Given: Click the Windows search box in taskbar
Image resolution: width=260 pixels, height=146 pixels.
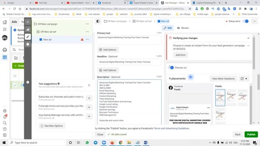Looking at the screenshot, I should [x=37, y=142].
